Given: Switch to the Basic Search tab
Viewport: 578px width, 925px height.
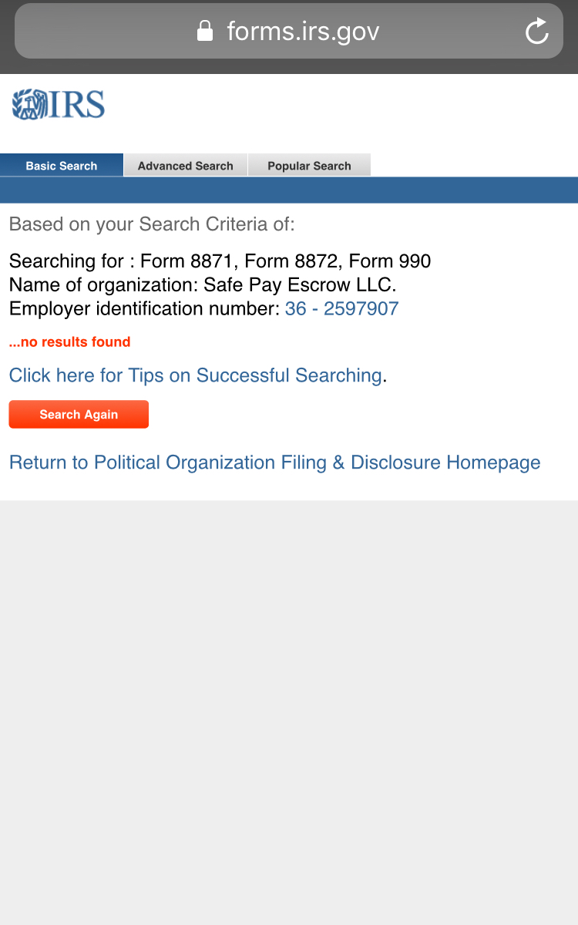Looking at the screenshot, I should [x=62, y=165].
